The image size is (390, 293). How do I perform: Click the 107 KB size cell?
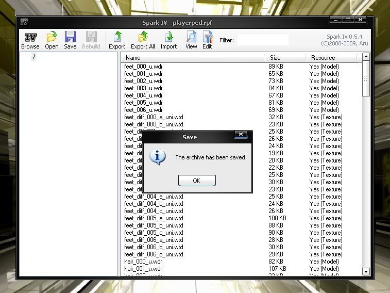pyautogui.click(x=277, y=269)
